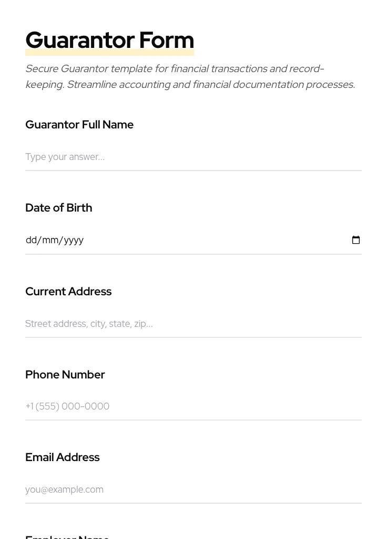Click the "Streamline accounting" description sentence

coord(210,85)
